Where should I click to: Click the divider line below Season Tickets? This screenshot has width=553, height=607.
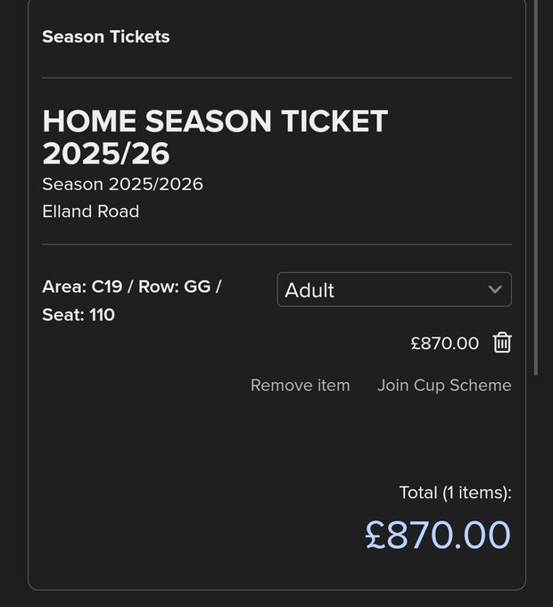pyautogui.click(x=276, y=78)
